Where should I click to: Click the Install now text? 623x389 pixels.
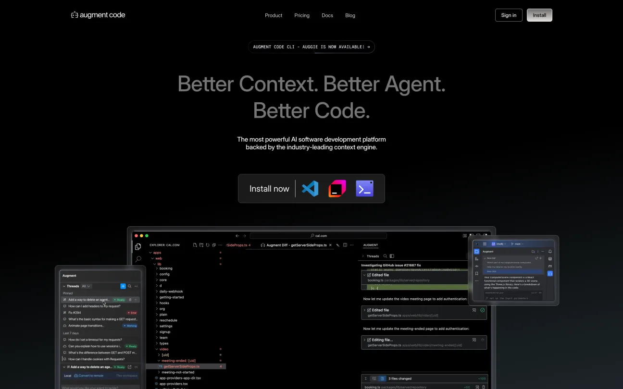[x=269, y=189]
